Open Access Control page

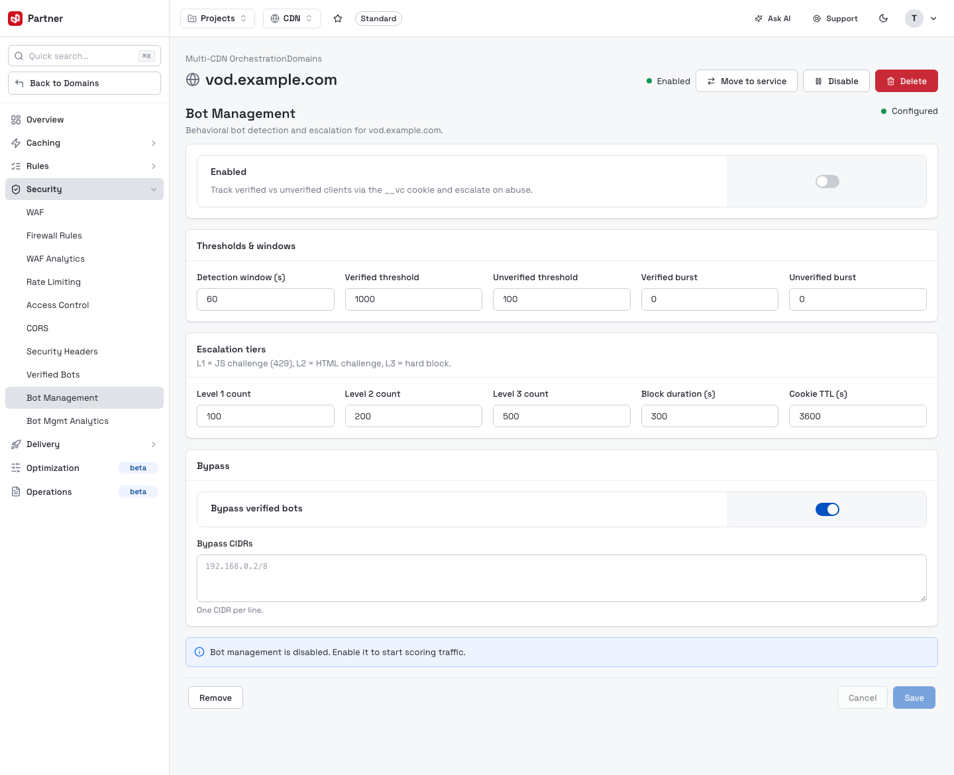pos(84,305)
